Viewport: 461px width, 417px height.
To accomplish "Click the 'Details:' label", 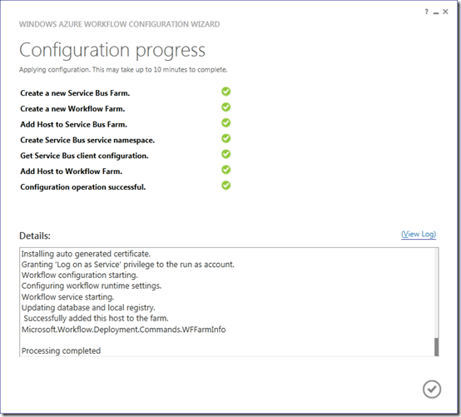I will [35, 236].
